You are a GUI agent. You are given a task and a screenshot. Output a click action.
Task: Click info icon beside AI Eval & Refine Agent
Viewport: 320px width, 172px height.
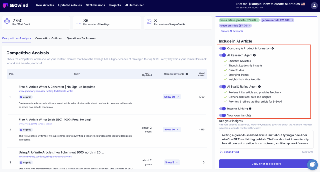(259, 87)
